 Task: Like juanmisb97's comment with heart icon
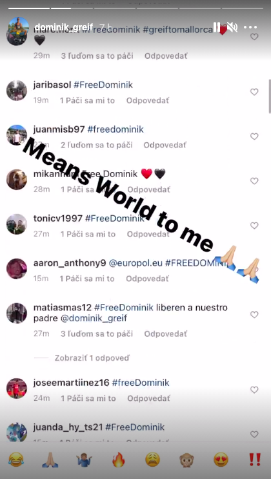[254, 136]
